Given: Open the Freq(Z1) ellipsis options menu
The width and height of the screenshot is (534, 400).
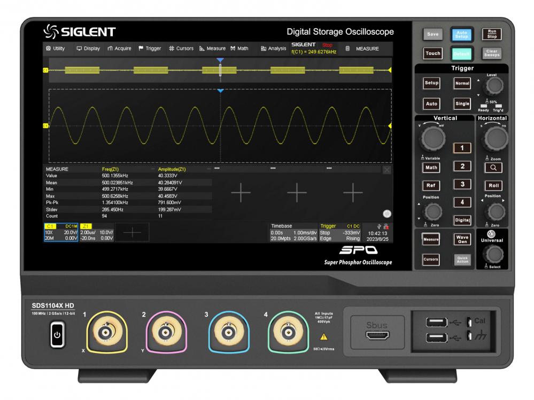Looking at the screenshot, I should [152, 169].
